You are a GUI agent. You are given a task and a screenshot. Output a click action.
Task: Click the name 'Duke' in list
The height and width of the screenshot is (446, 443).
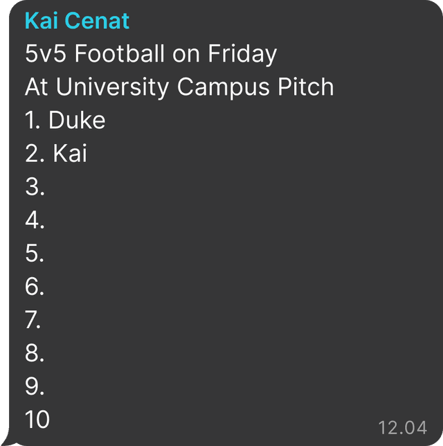(x=77, y=121)
